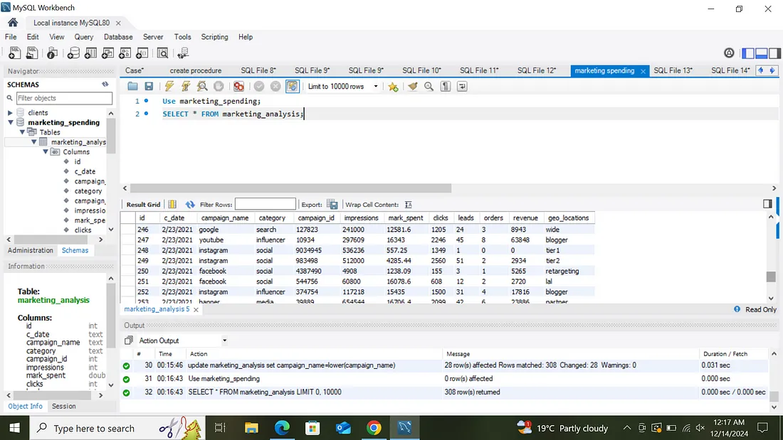The image size is (783, 440).
Task: Refresh the result grid data
Action: tap(190, 205)
